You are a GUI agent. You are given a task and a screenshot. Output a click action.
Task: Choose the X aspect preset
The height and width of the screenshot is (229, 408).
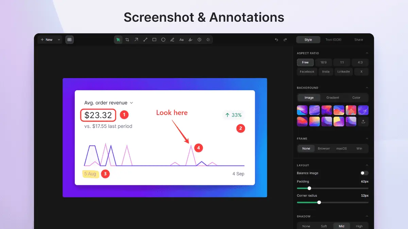point(361,72)
